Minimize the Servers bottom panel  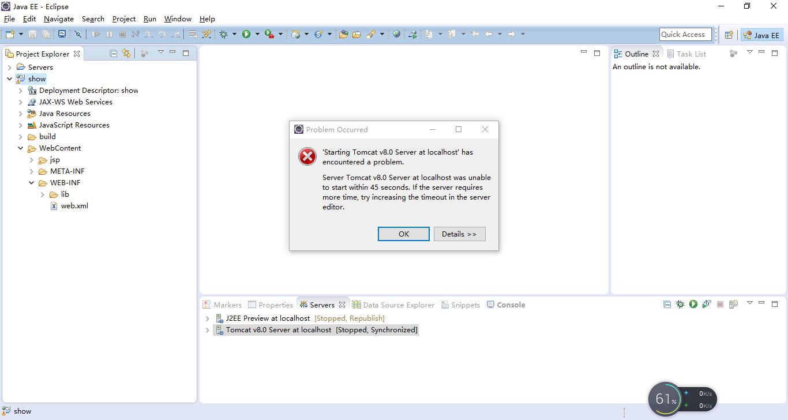pyautogui.click(x=761, y=303)
